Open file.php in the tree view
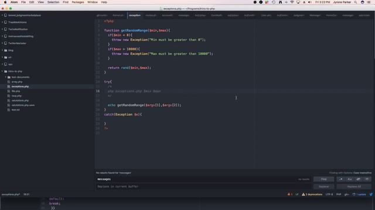The width and height of the screenshot is (375, 210). coord(16,91)
